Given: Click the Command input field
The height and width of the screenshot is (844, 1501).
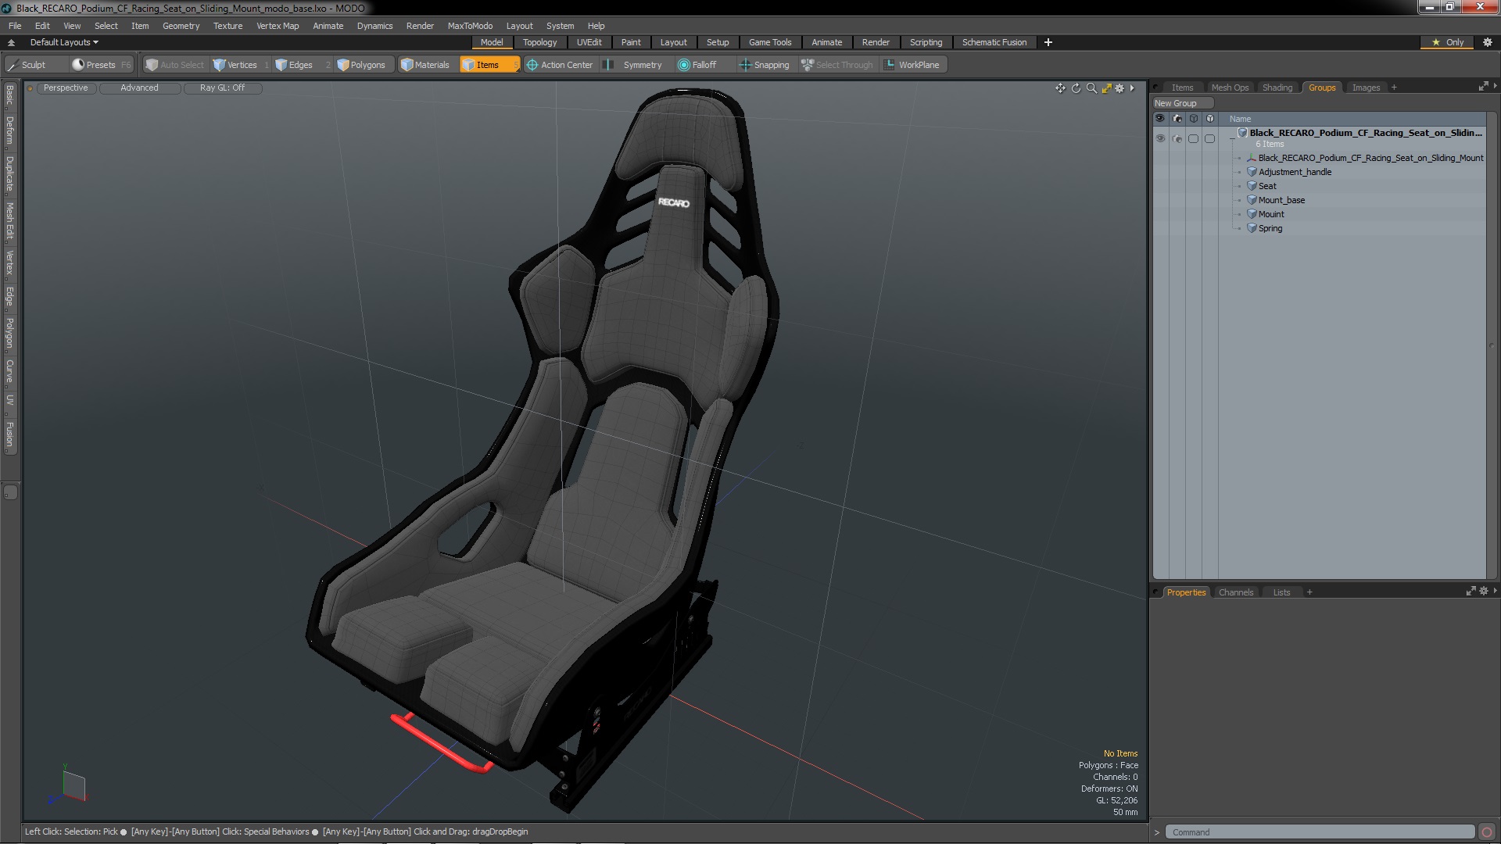Looking at the screenshot, I should [1320, 832].
